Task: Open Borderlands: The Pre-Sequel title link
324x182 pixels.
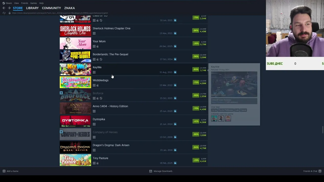Action: coord(110,54)
